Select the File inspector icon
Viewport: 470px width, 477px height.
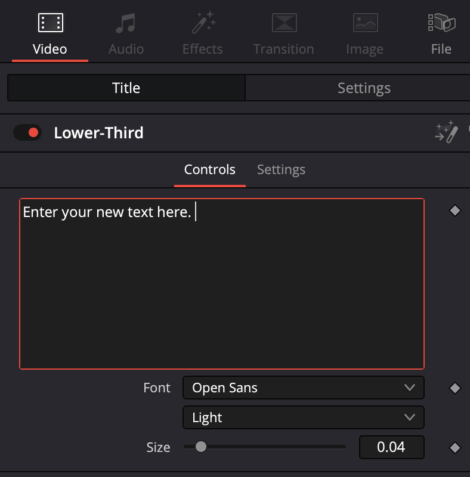pos(441,23)
